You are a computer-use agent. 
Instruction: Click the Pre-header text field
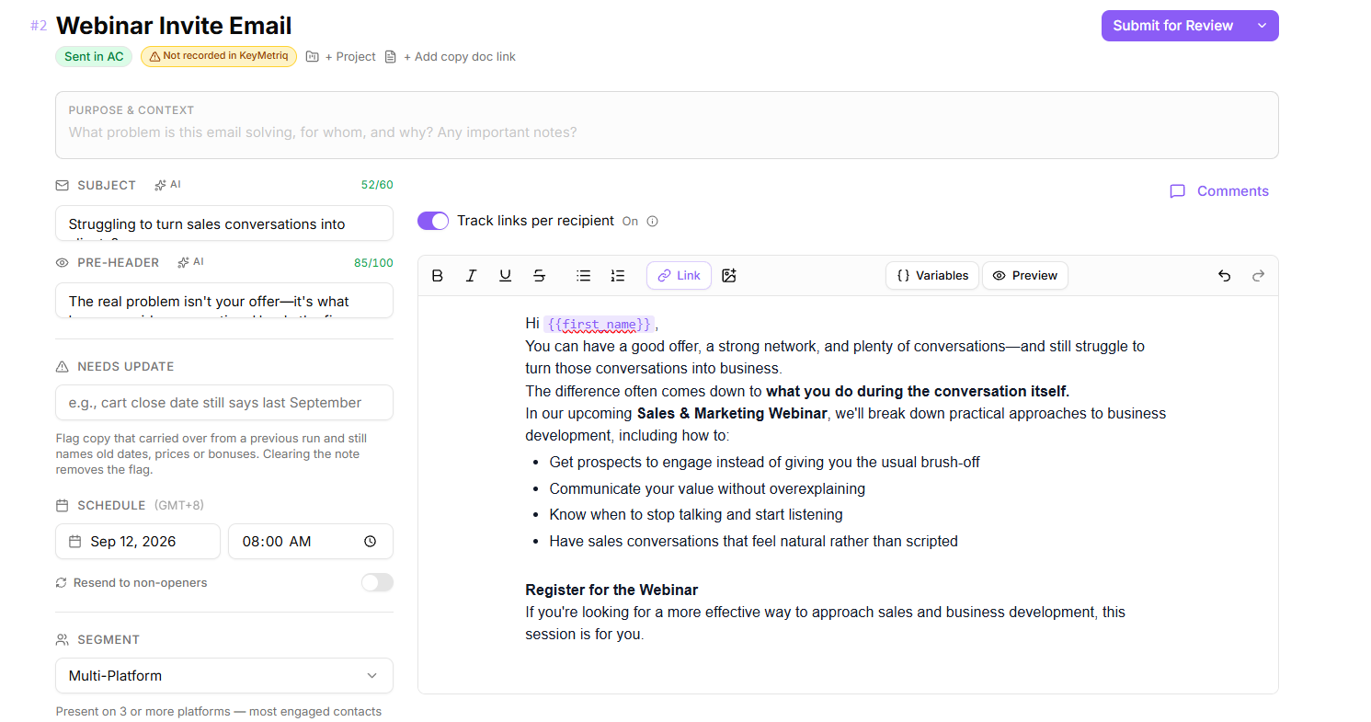pos(224,301)
